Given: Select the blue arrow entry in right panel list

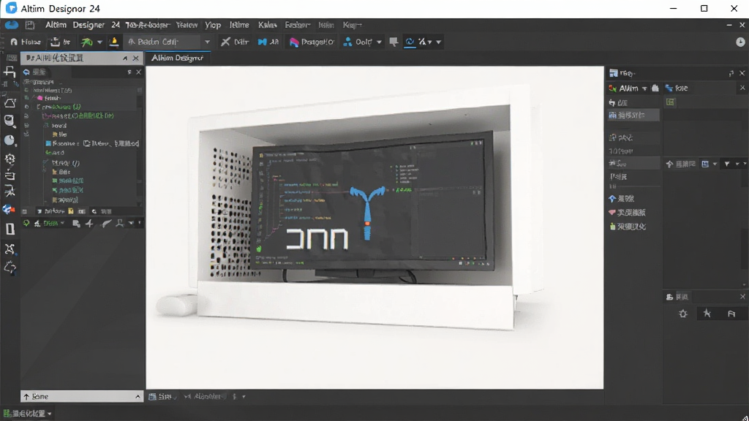Looking at the screenshot, I should [622, 199].
